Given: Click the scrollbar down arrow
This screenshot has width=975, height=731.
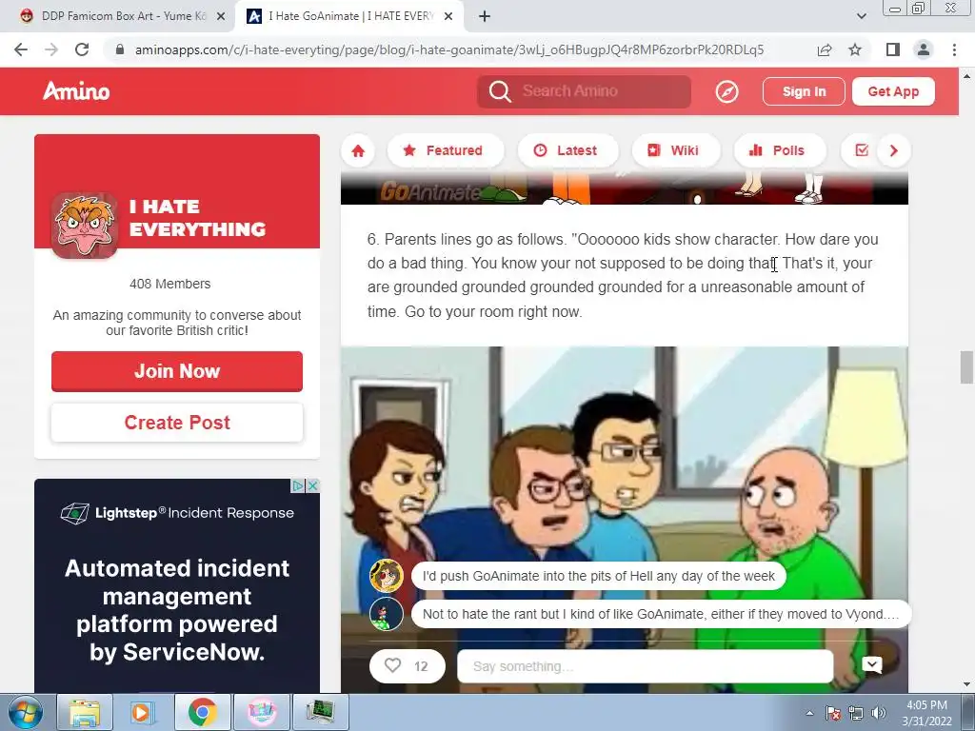Looking at the screenshot, I should pyautogui.click(x=966, y=685).
